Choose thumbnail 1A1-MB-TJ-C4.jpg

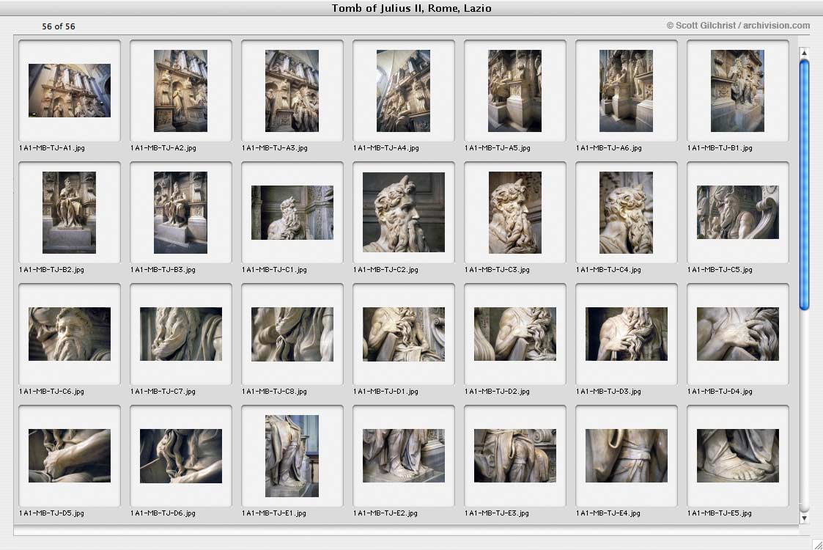(x=626, y=212)
